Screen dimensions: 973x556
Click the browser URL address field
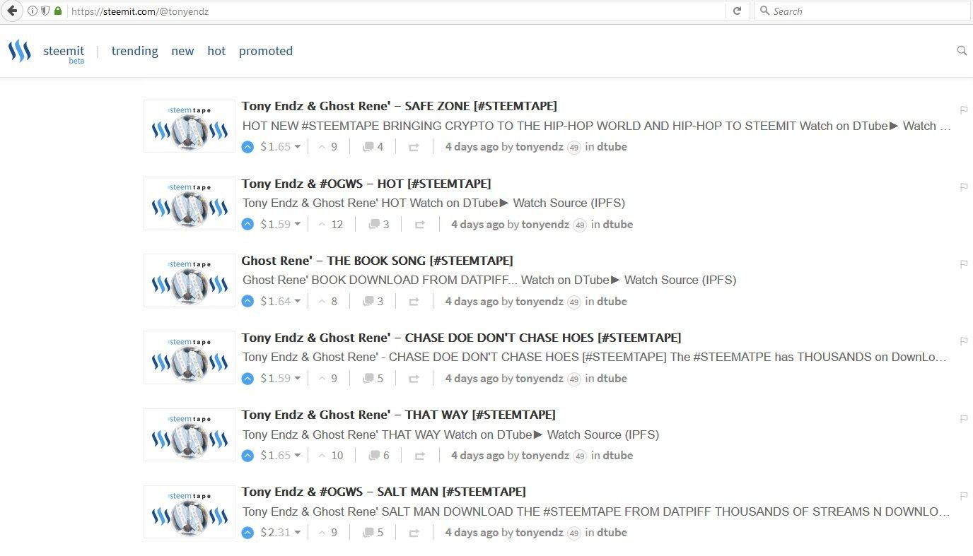(396, 11)
